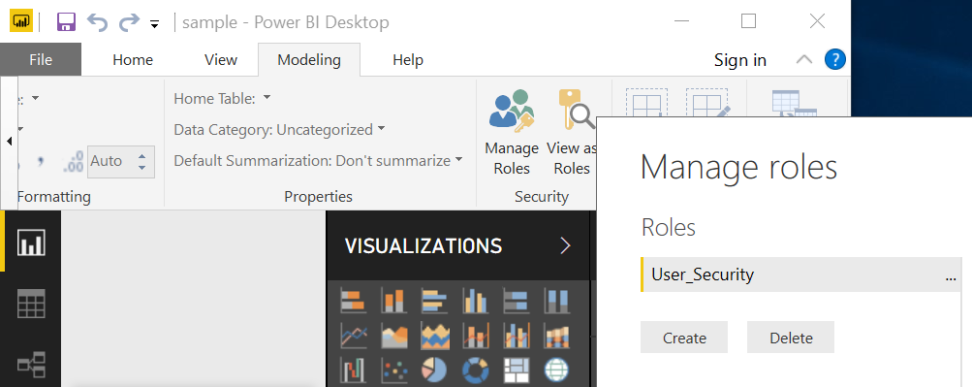This screenshot has width=972, height=387.
Task: Select the User_Security role
Action: coord(800,274)
